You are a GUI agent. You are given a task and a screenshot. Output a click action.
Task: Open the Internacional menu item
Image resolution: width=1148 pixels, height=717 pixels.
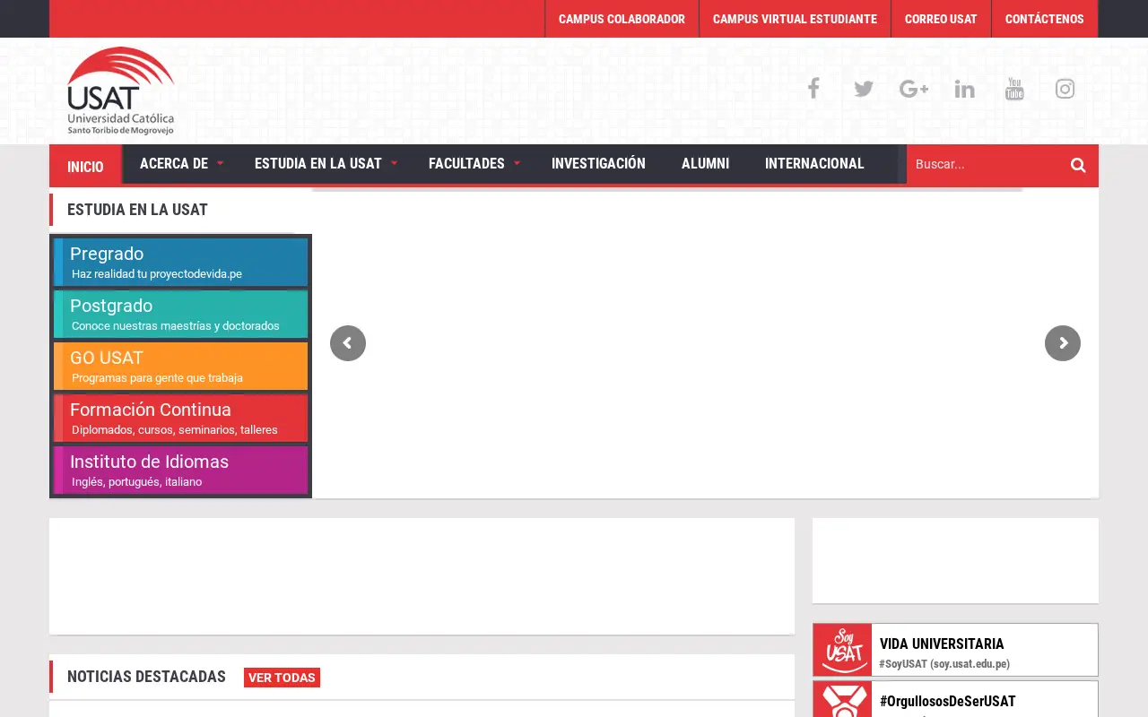[x=814, y=163]
